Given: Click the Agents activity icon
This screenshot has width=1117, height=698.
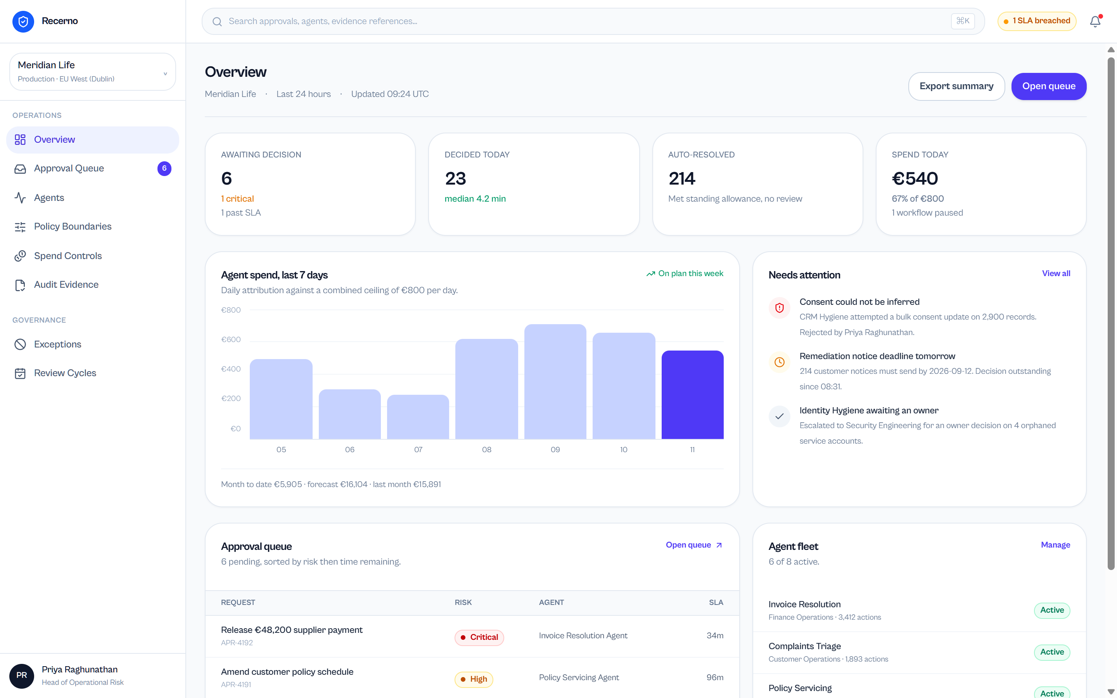Looking at the screenshot, I should (20, 198).
